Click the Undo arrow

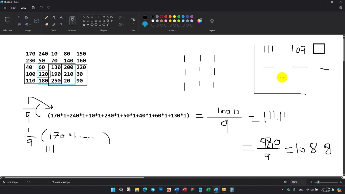point(41,8)
